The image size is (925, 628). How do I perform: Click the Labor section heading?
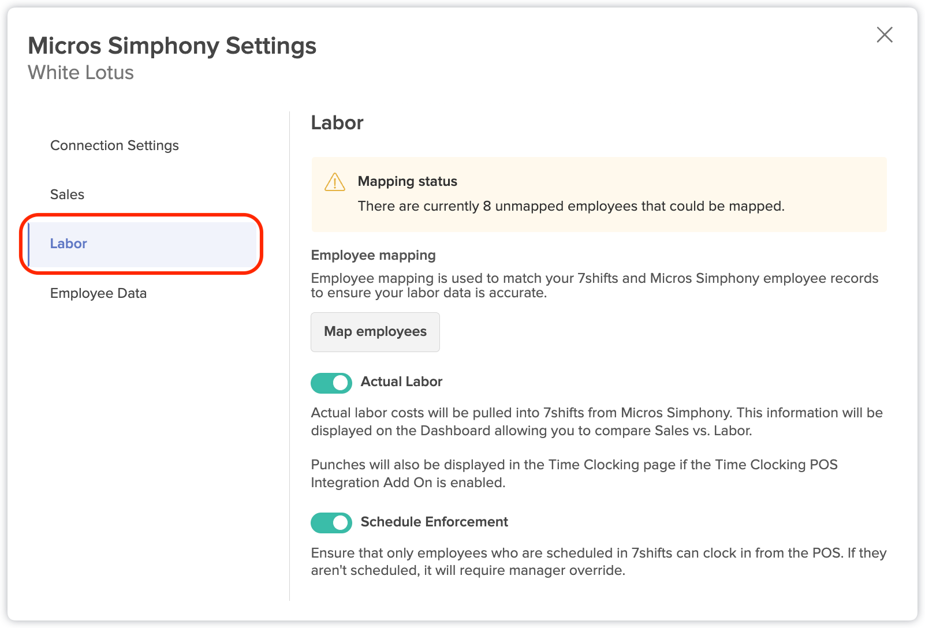pos(337,123)
